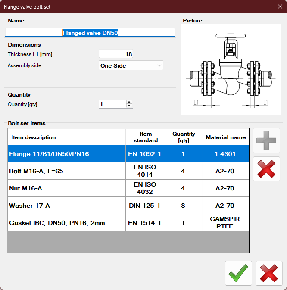Click the Item description column header

click(x=67, y=137)
